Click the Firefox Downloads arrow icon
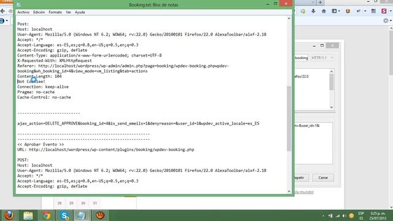The width and height of the screenshot is (393, 221). coord(313,11)
